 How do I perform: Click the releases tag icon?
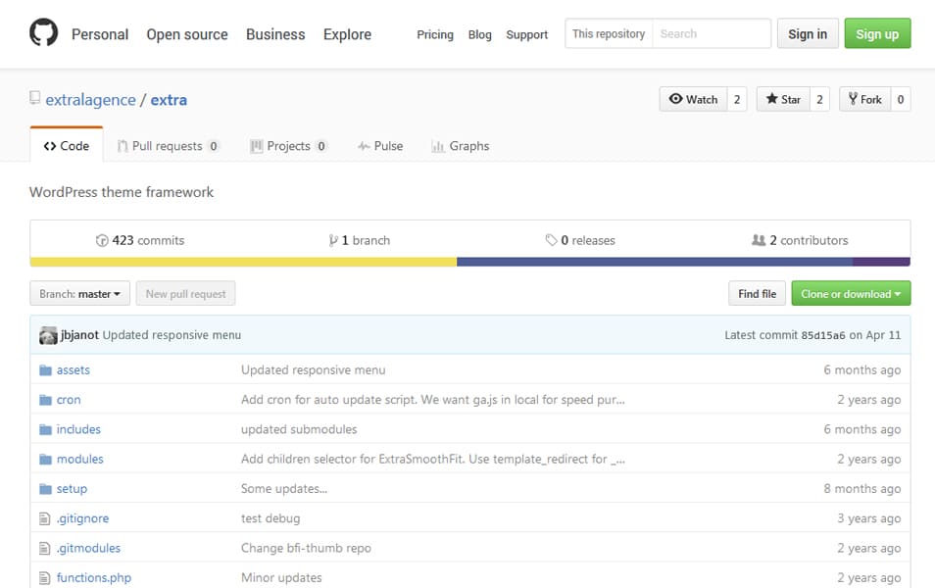pos(551,240)
